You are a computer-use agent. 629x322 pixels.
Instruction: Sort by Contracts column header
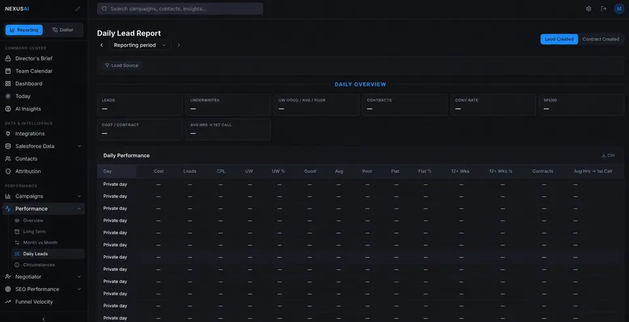point(543,171)
